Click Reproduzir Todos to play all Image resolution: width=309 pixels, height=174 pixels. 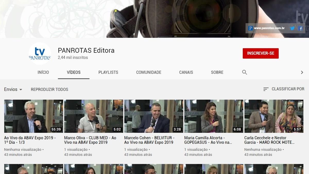(x=49, y=89)
